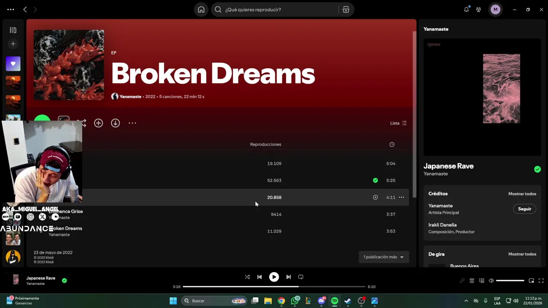Mute Spotify with the speaker icon
The width and height of the screenshot is (548, 308).
491,281
